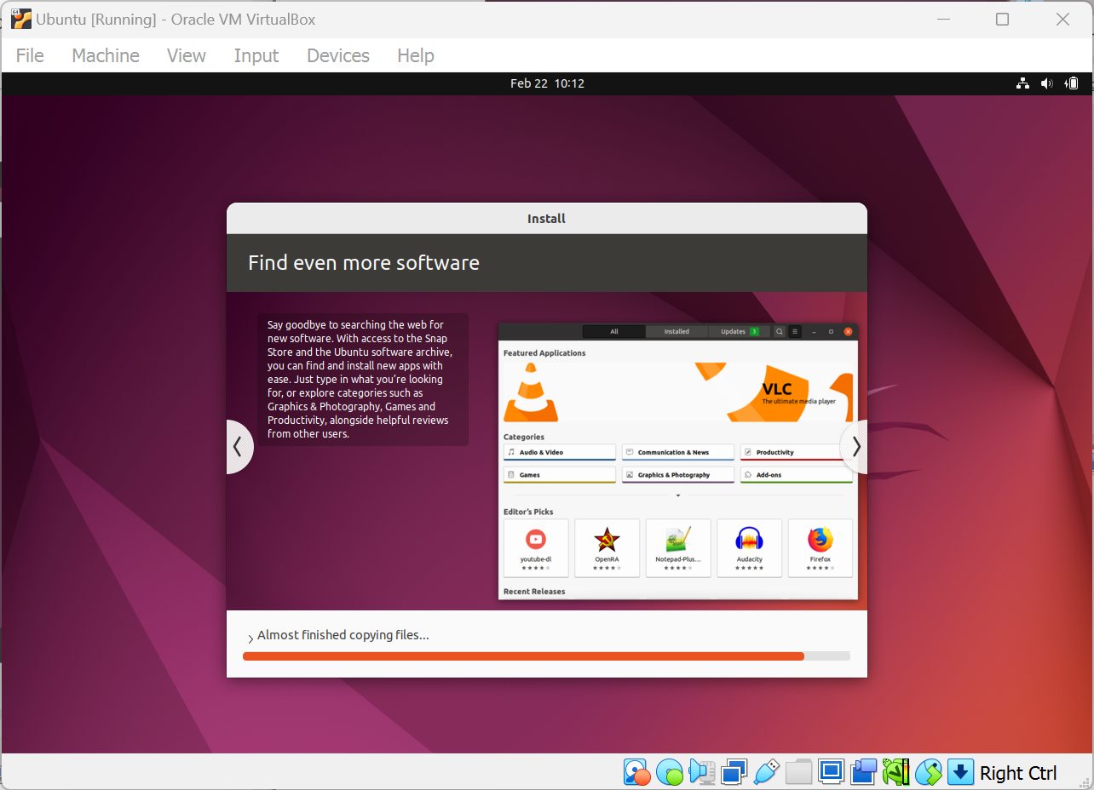
Task: Click the USB devices indicator
Action: (x=766, y=772)
